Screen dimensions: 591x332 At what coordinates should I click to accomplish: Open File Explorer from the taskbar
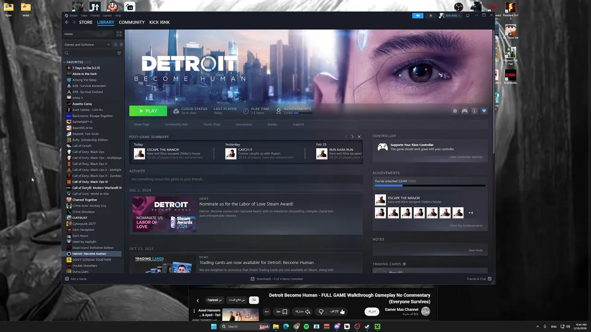coord(276,326)
